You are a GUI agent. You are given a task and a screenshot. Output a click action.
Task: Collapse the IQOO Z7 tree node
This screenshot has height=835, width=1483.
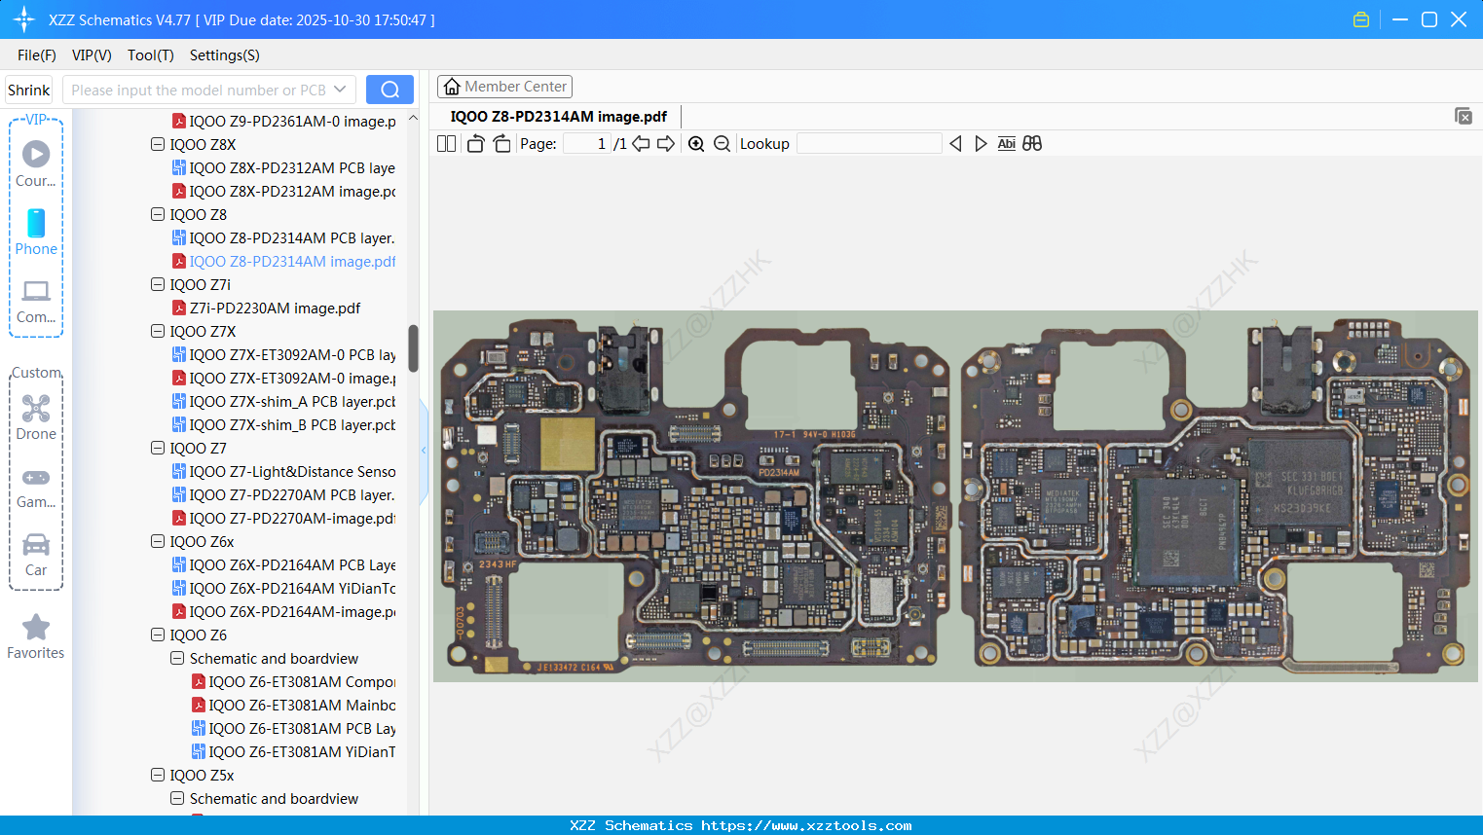coord(158,448)
